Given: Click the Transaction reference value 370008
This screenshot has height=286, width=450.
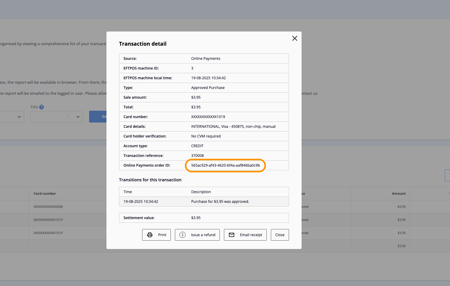Looking at the screenshot, I should pos(197,155).
